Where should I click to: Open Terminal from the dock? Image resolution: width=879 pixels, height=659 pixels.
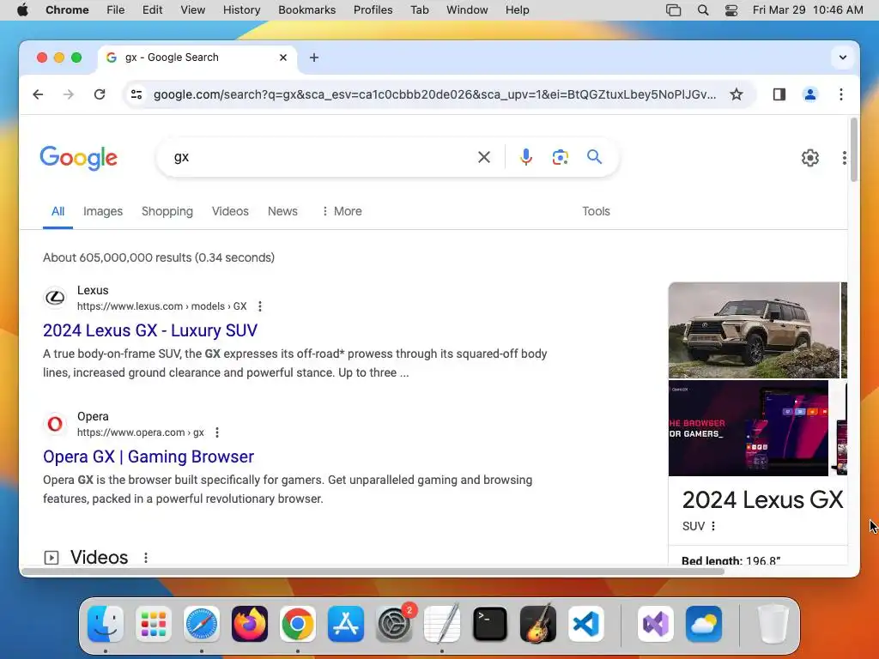(x=490, y=624)
